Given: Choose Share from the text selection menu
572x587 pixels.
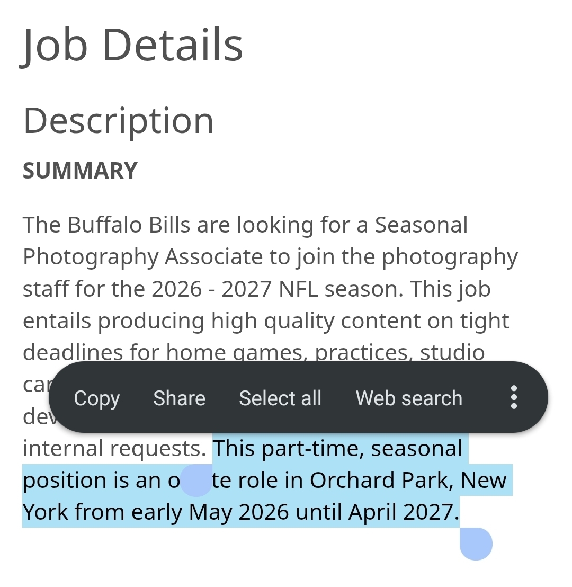Looking at the screenshot, I should point(179,398).
